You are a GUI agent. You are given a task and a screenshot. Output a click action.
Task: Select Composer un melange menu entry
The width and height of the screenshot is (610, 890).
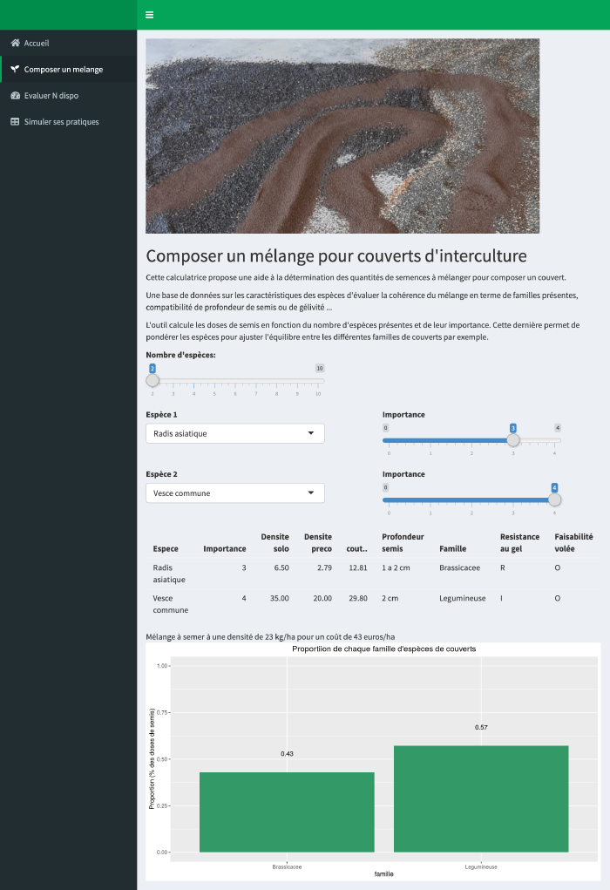point(63,70)
